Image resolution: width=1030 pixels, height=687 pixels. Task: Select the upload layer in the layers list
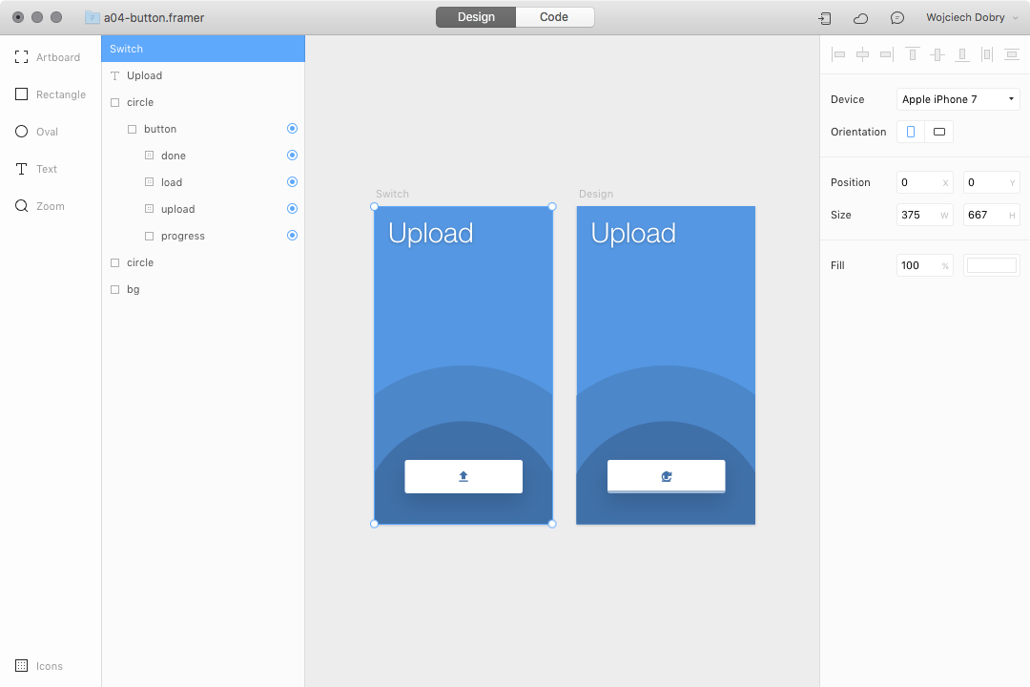pos(175,208)
